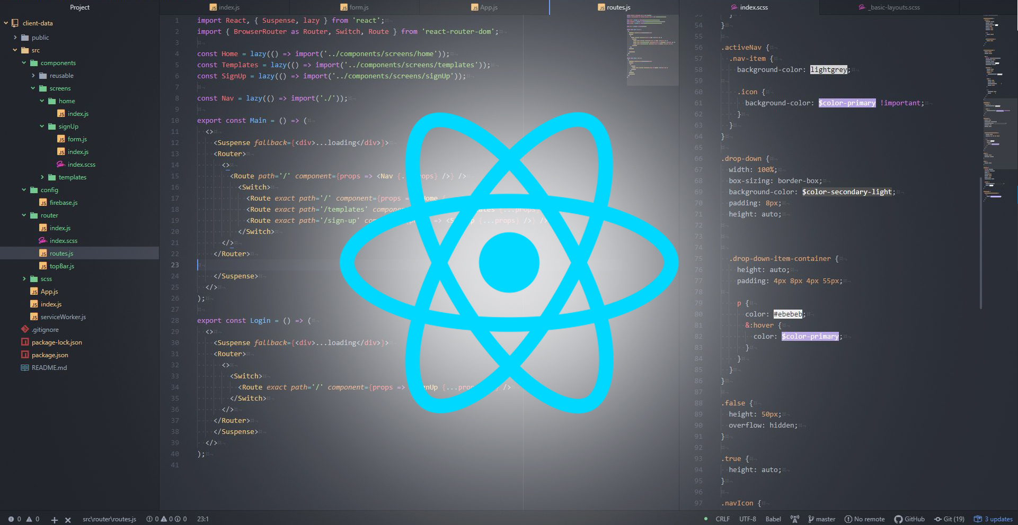Change the Babel grammar selector
The height and width of the screenshot is (525, 1018).
coord(773,519)
